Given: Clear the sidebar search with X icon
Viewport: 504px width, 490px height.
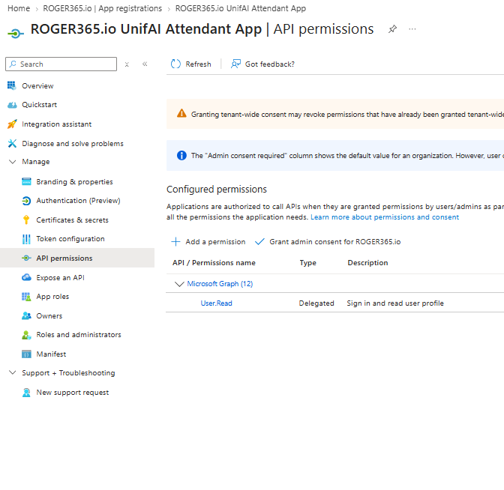Looking at the screenshot, I should [127, 64].
